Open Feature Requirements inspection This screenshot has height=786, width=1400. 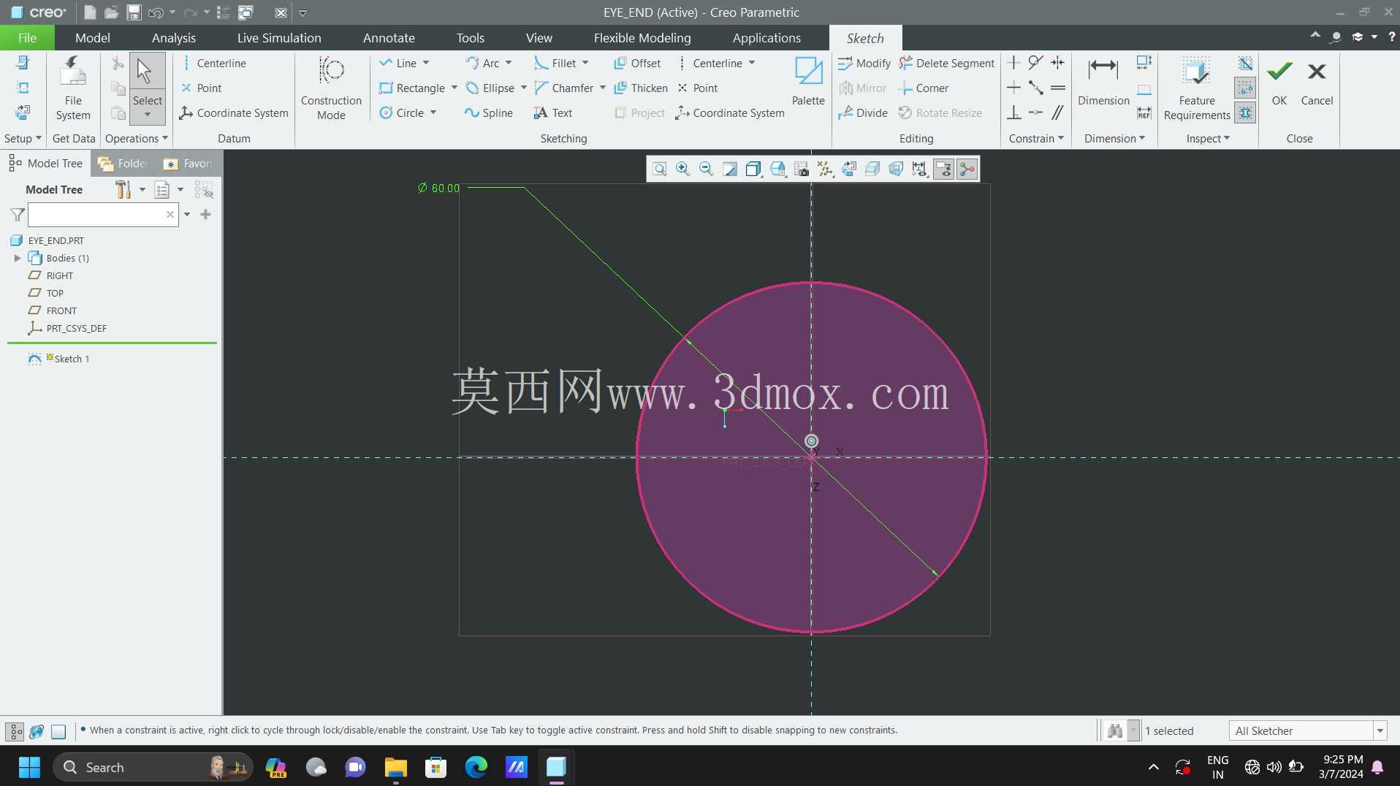pos(1197,88)
